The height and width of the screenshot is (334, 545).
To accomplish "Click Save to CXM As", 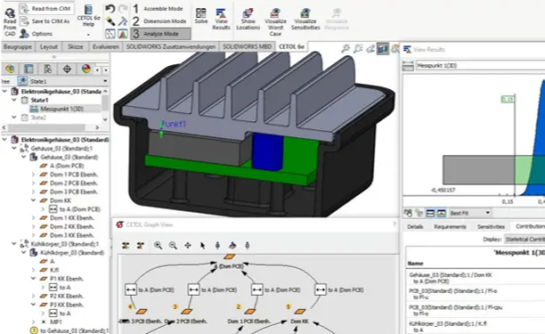I will pyautogui.click(x=45, y=21).
